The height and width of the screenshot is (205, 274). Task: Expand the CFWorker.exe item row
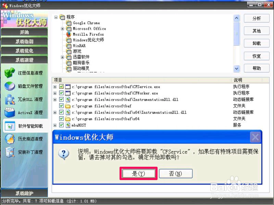(55, 93)
